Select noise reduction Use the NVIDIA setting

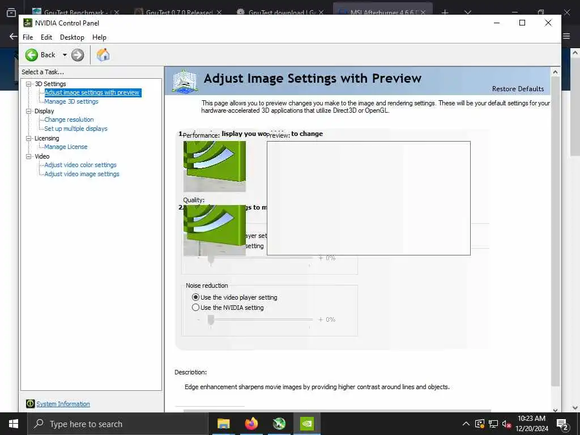(195, 308)
